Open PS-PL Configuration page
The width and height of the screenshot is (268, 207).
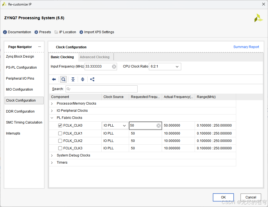(x=21, y=67)
